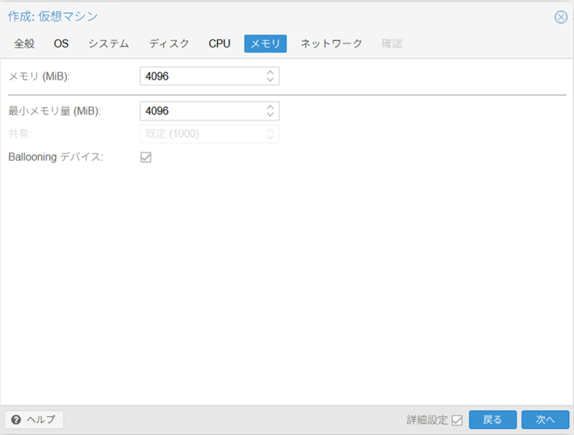
Task: Click the ヘルプ button
Action: tap(34, 419)
